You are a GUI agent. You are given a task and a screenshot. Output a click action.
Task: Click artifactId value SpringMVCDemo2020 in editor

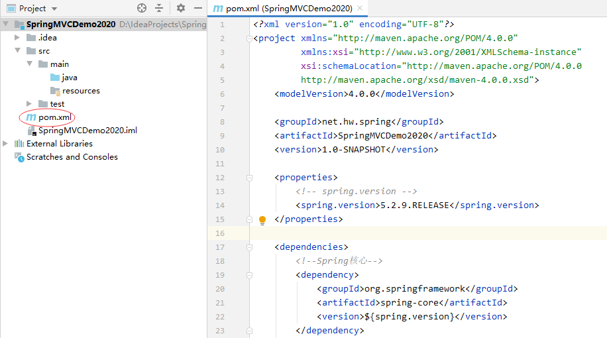coord(383,135)
